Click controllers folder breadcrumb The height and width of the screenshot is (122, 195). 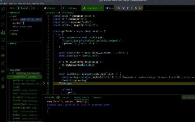(50, 13)
